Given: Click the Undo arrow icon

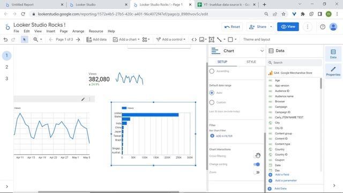Looking at the screenshot, I should (5, 40).
